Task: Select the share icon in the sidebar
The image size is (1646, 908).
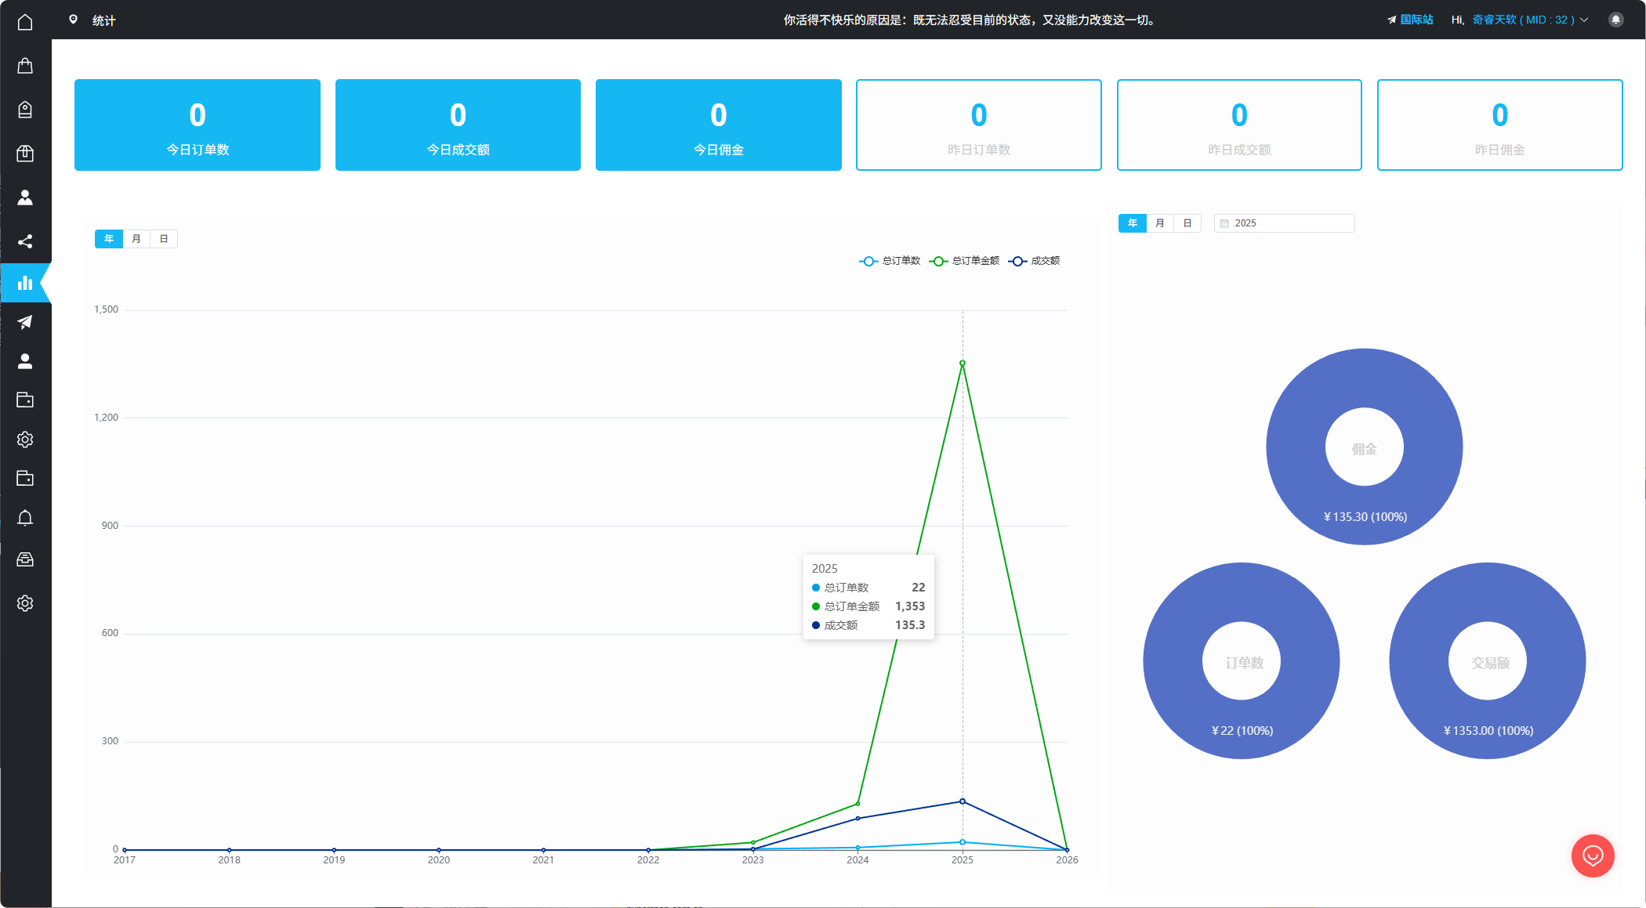Action: point(25,241)
